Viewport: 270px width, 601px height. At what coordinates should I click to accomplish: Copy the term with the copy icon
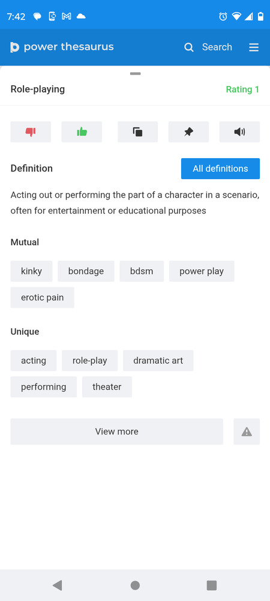pos(137,132)
